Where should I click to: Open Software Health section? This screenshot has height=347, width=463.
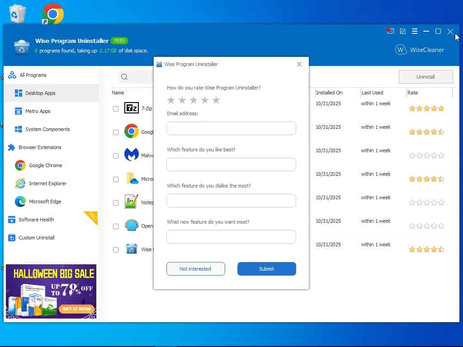click(52, 220)
